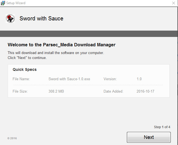Click the © 2016 copyright text
Screen dimensions: 178x145
(x=12, y=138)
